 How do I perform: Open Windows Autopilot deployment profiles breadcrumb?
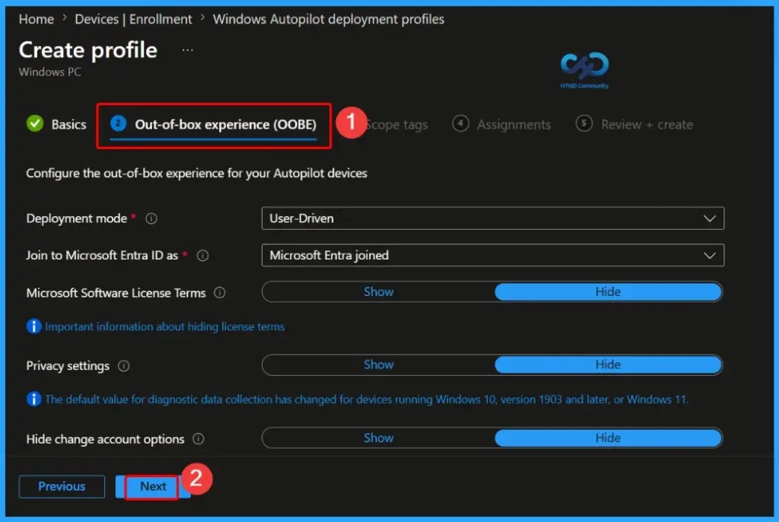pyautogui.click(x=329, y=19)
